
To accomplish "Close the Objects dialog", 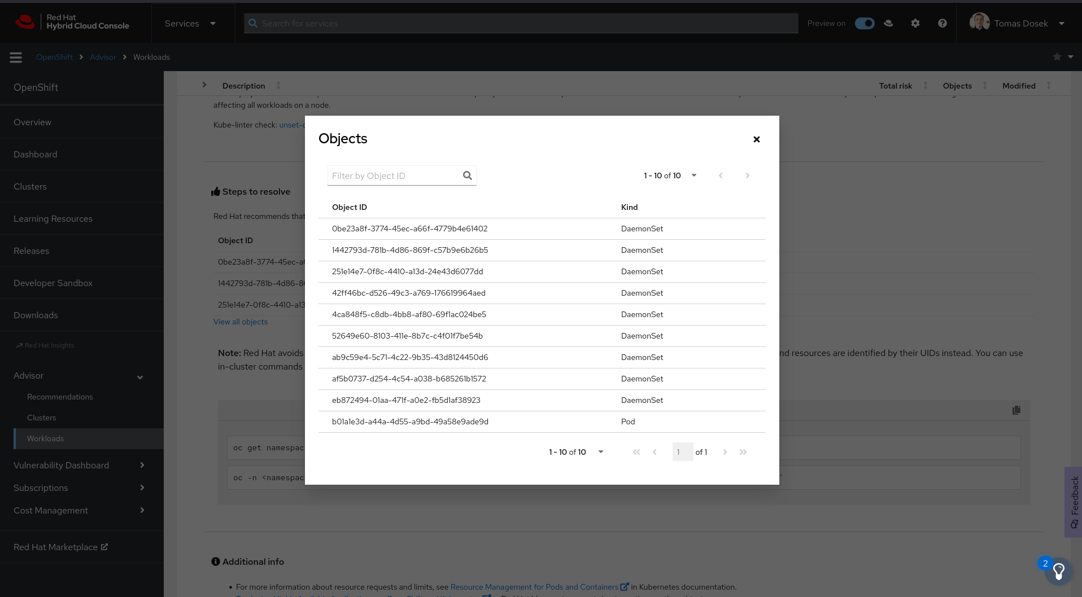I will pyautogui.click(x=757, y=139).
